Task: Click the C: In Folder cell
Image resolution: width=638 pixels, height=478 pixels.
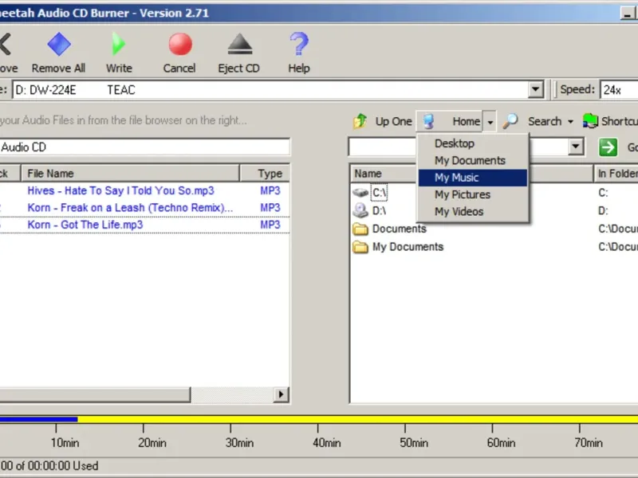Action: [603, 192]
